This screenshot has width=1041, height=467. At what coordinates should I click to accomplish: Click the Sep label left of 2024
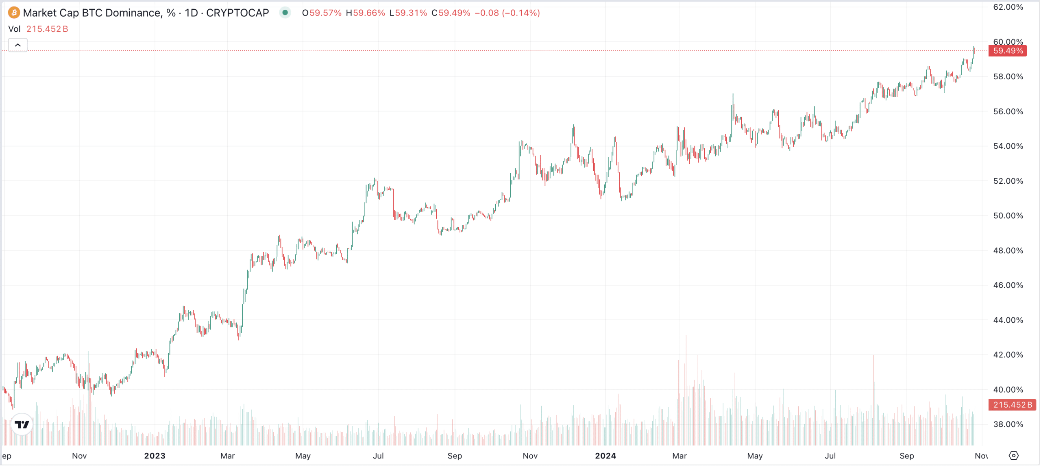(x=455, y=456)
